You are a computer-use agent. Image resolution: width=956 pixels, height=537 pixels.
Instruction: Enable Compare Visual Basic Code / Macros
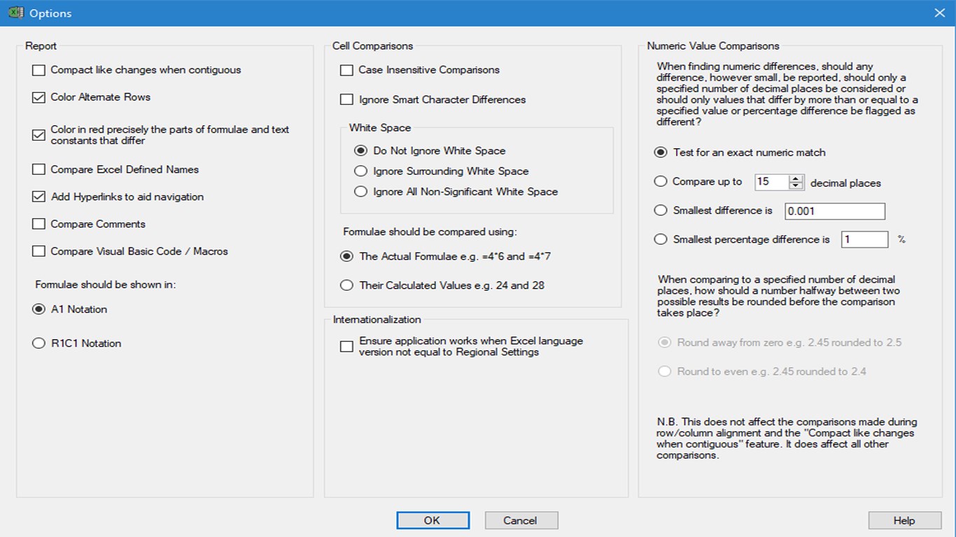tap(39, 252)
